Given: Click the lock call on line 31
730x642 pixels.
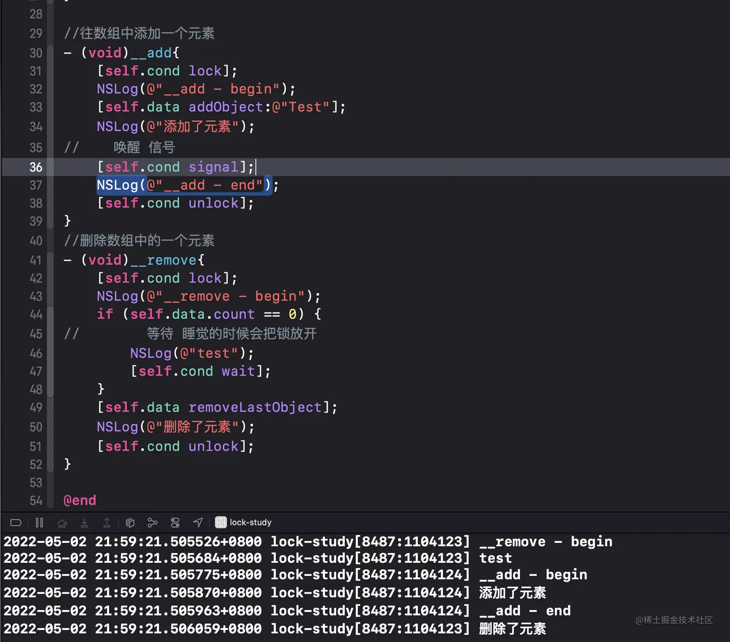Looking at the screenshot, I should (x=205, y=71).
